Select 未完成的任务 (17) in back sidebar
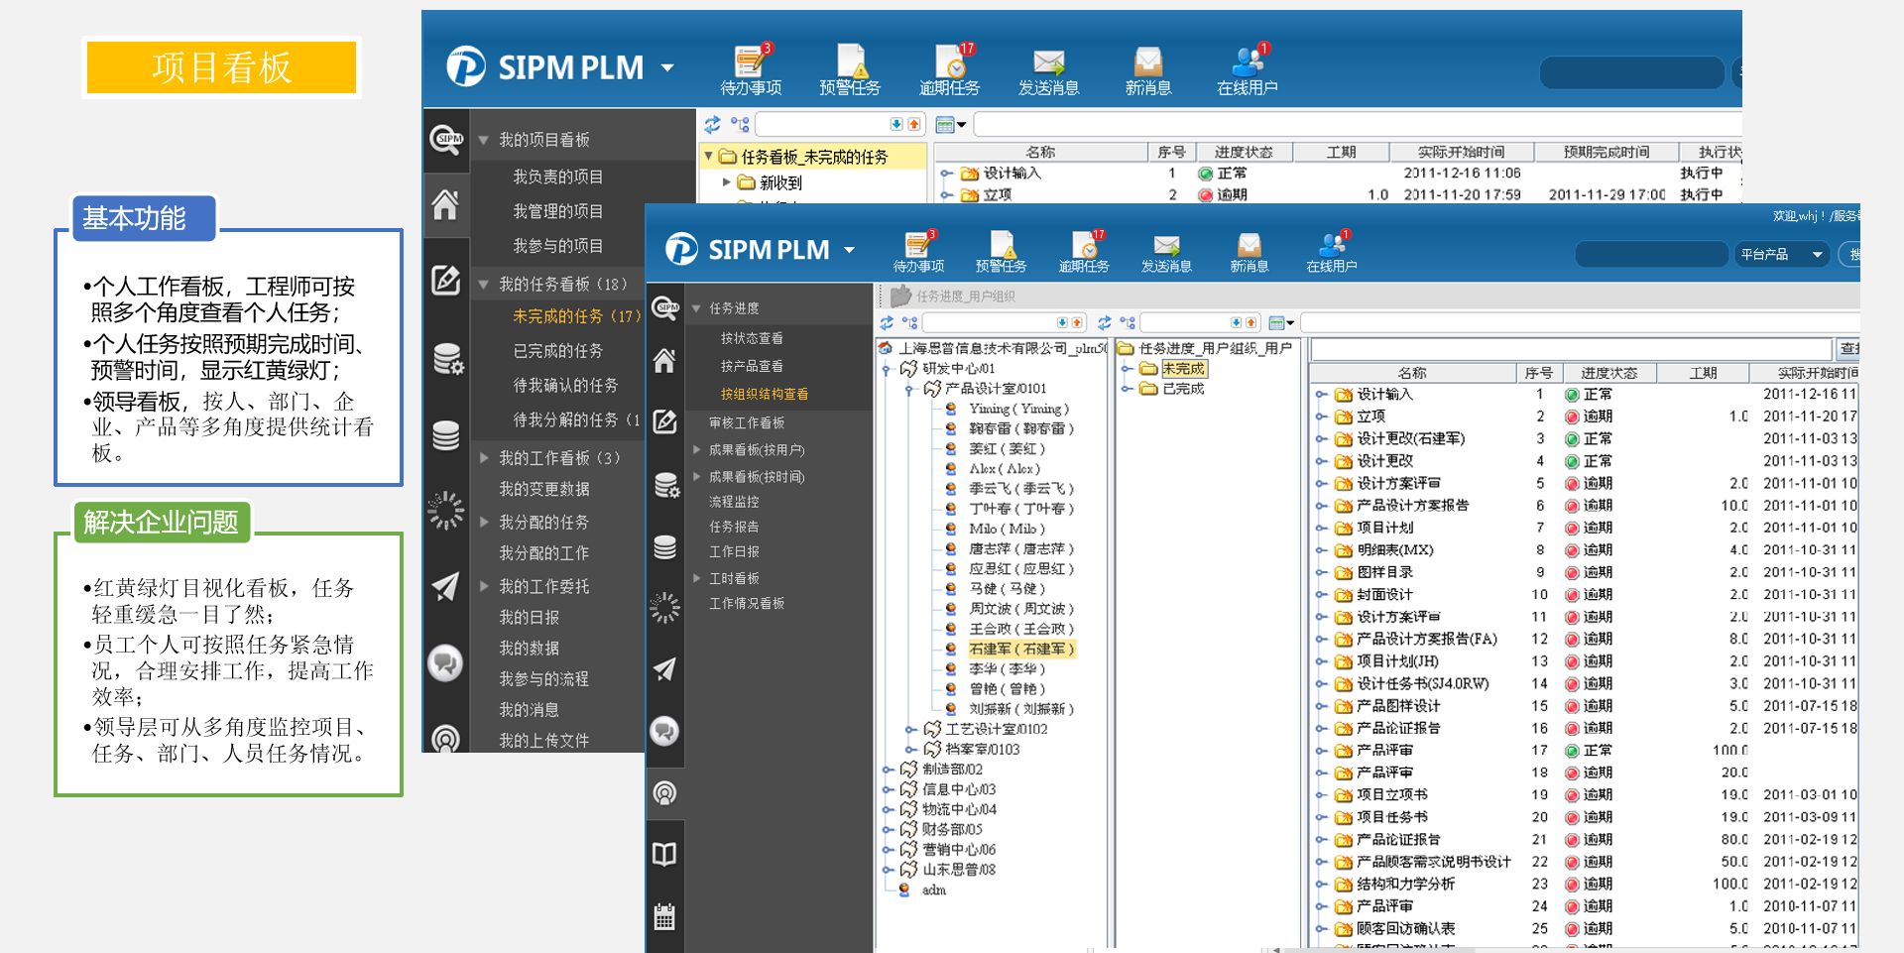This screenshot has height=953, width=1904. click(575, 316)
